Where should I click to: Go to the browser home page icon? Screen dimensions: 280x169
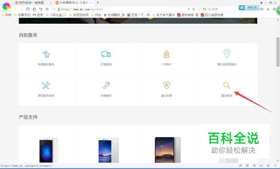click(x=34, y=9)
